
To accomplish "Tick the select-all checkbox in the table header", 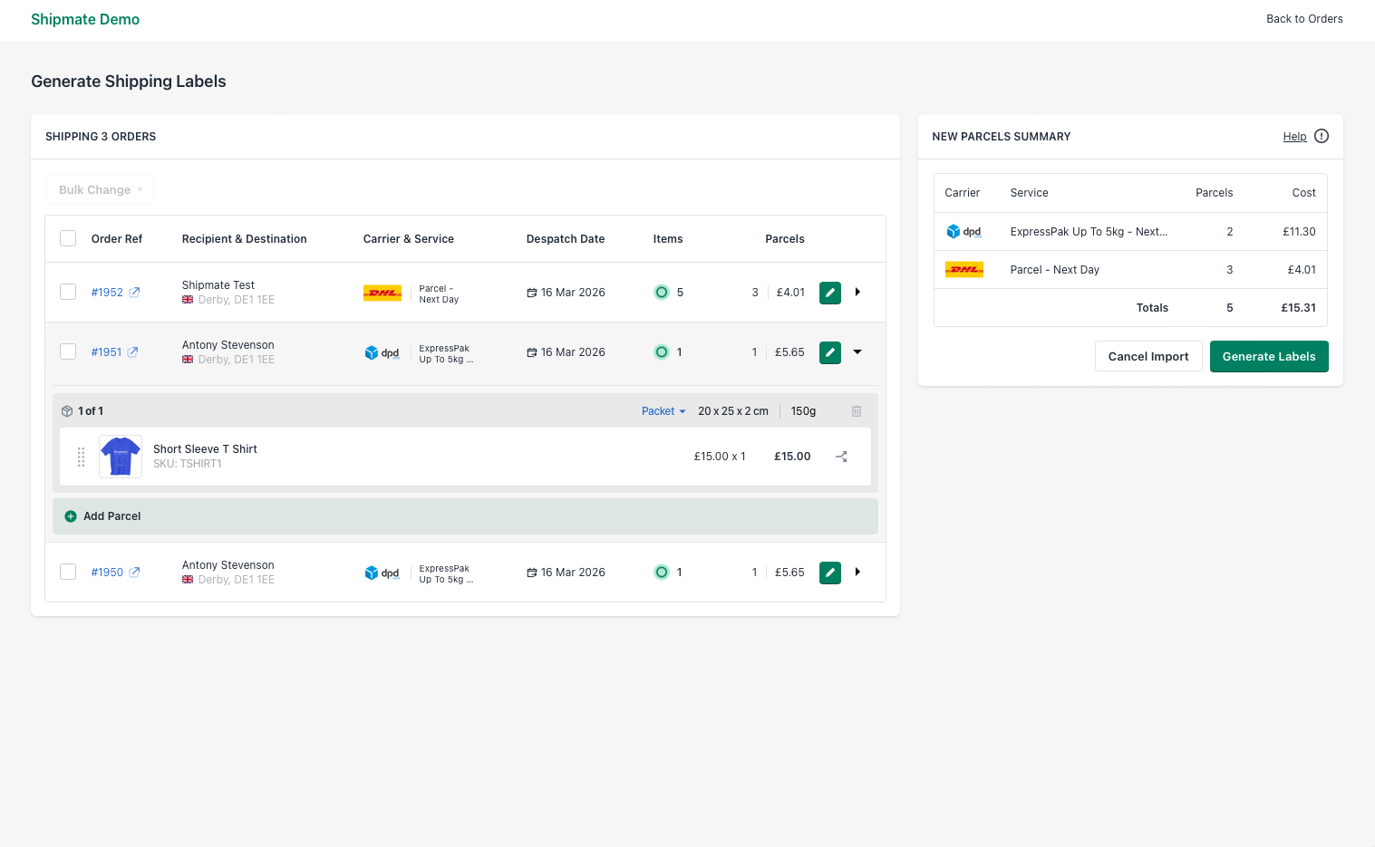I will (68, 237).
